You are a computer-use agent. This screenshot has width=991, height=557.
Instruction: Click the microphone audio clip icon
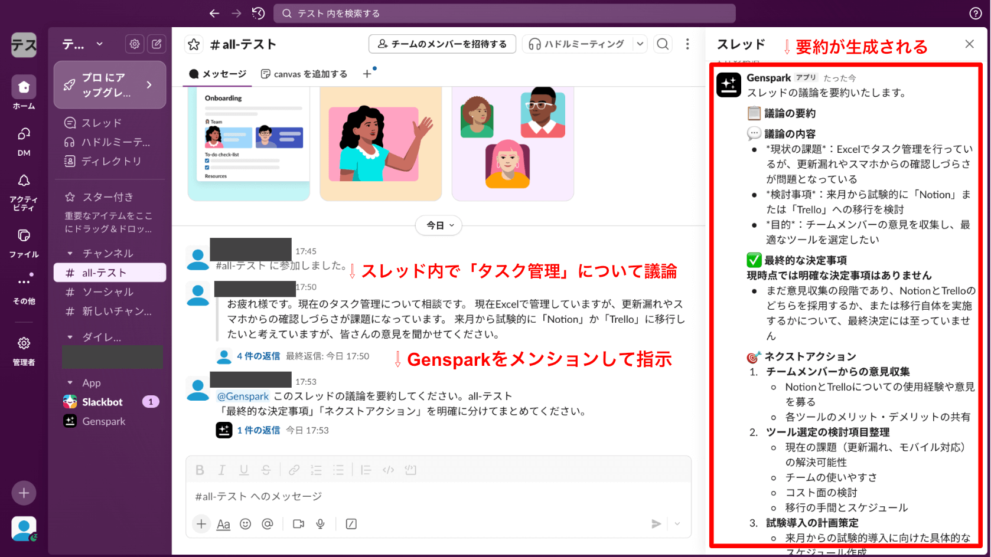(321, 524)
